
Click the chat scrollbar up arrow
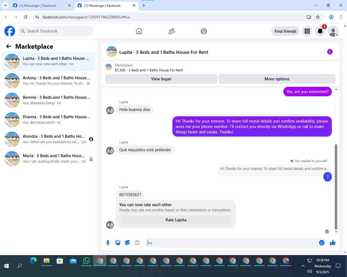[336, 89]
